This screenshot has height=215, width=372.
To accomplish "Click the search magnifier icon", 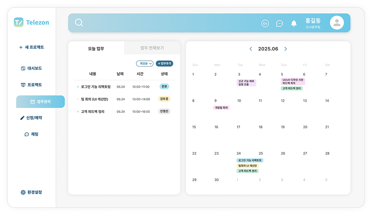I will coord(79,23).
